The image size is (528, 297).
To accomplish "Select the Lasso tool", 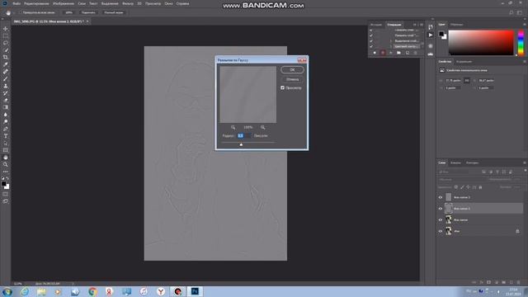I will [6, 43].
